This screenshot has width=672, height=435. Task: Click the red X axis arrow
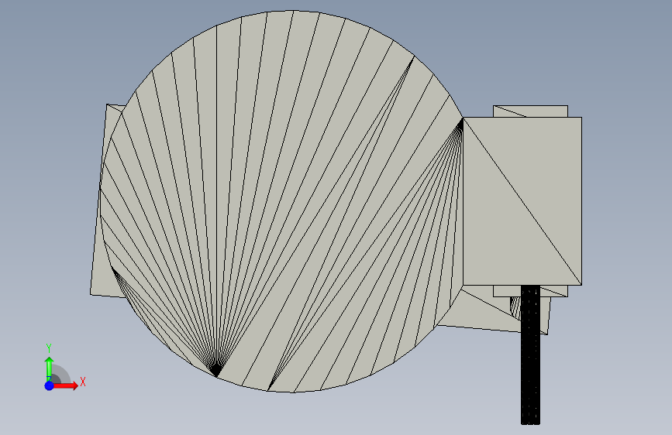[66, 385]
